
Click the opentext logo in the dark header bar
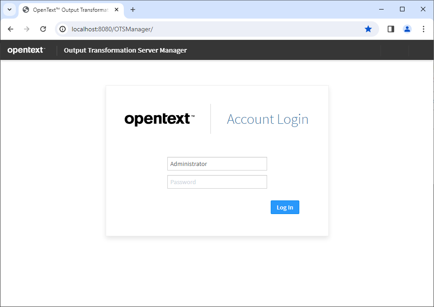pos(25,50)
